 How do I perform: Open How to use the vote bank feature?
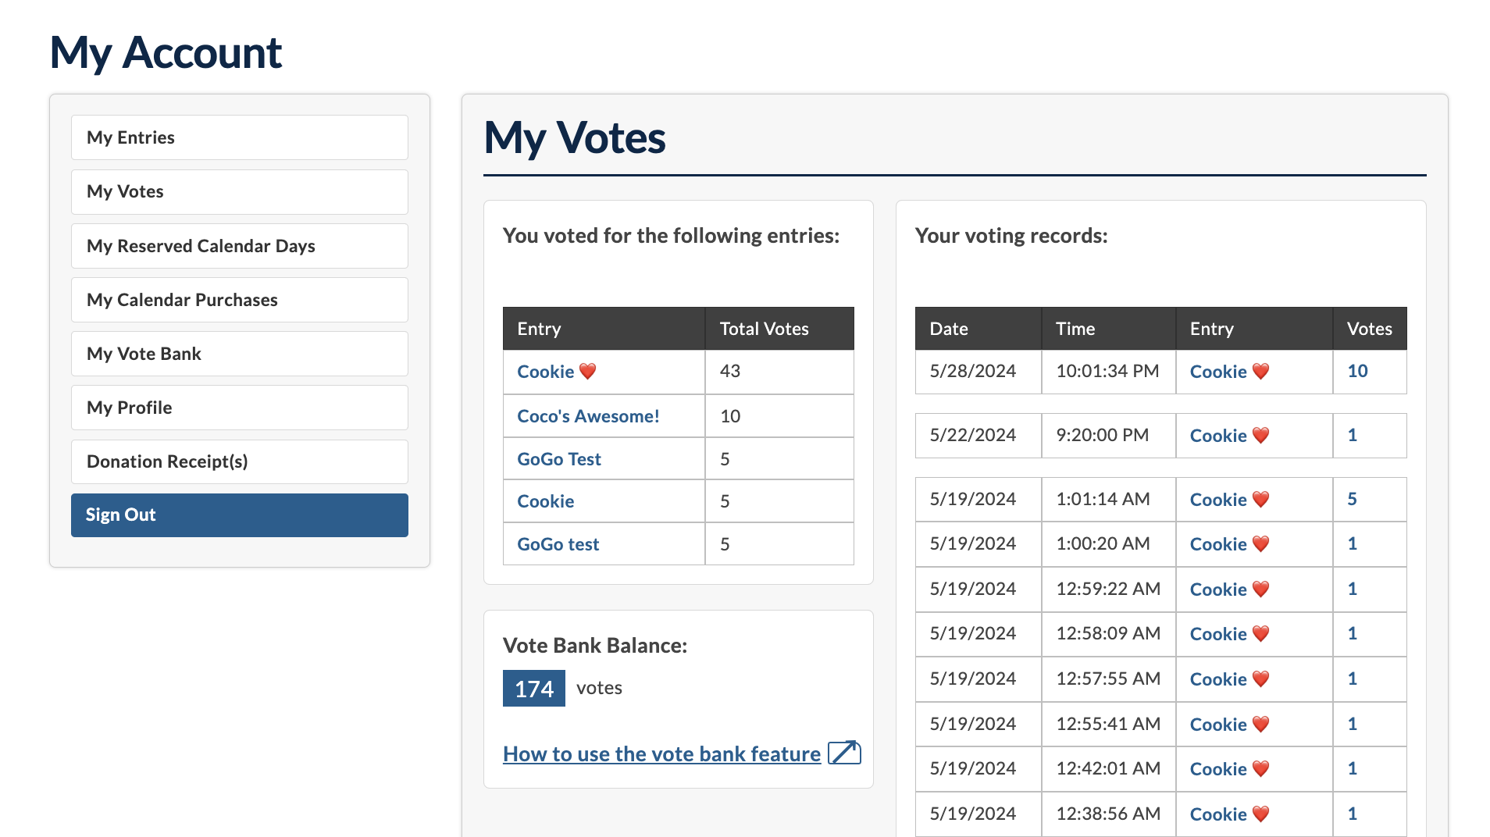coord(661,754)
